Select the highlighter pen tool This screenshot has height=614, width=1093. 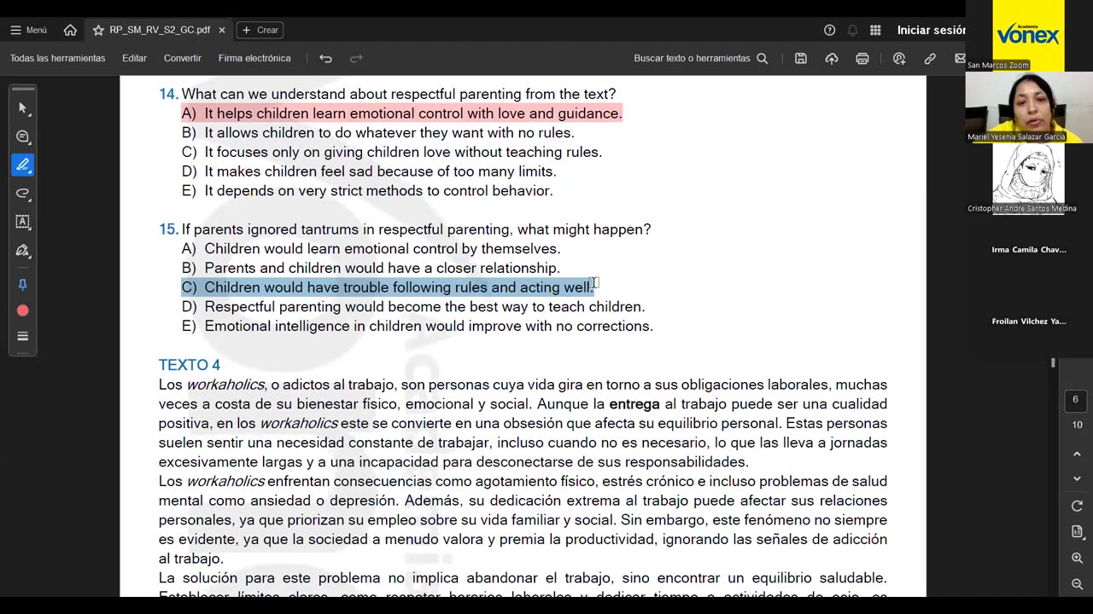(23, 165)
